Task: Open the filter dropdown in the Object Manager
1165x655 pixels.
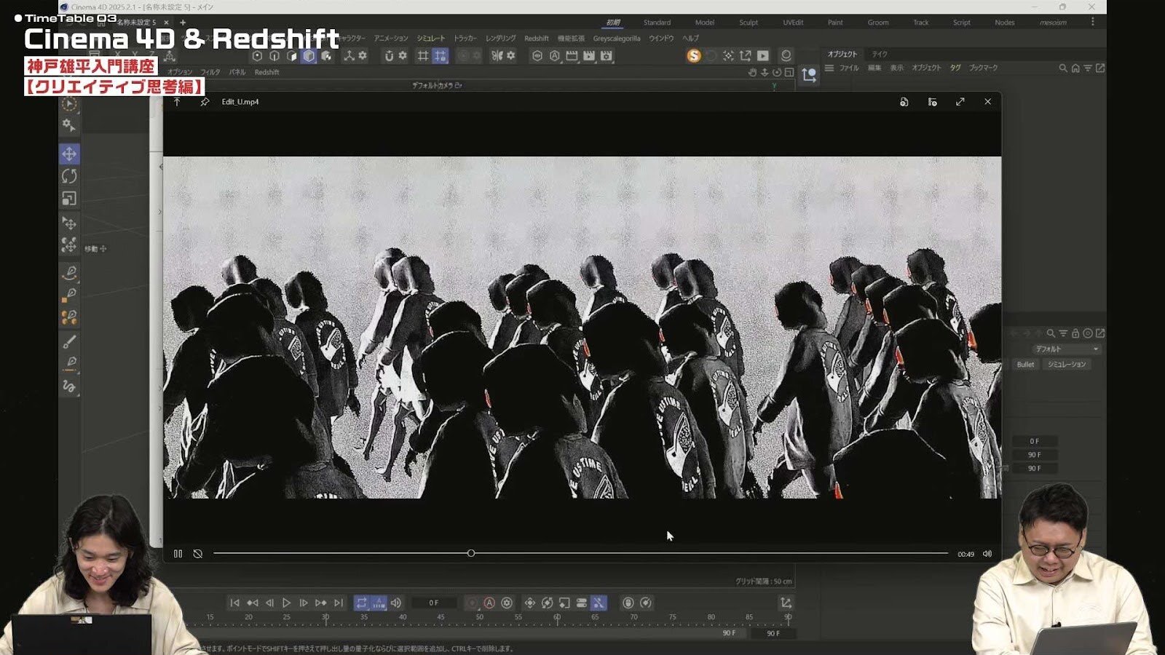Action: (x=1088, y=68)
